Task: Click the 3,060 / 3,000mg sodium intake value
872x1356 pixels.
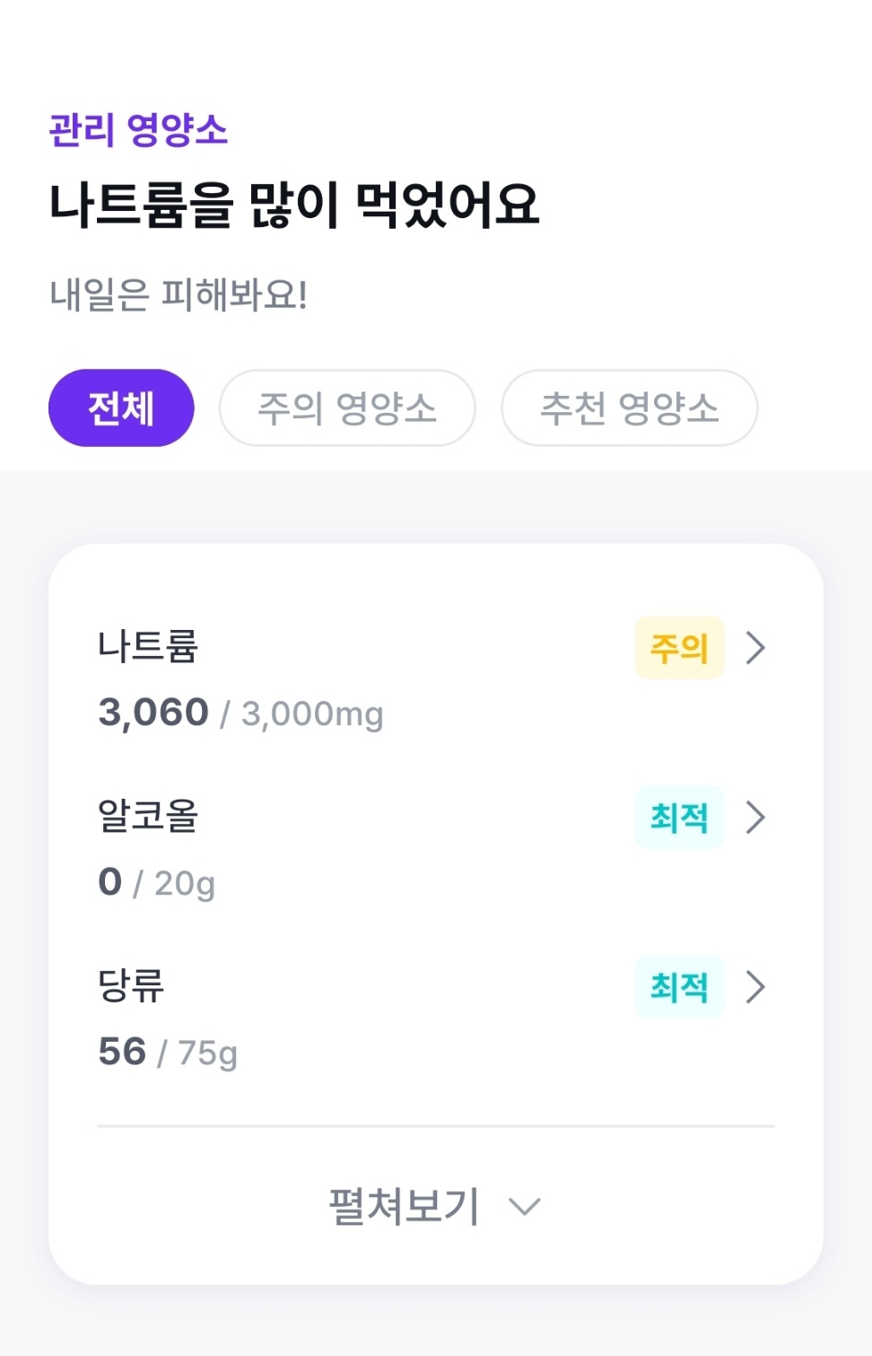Action: click(240, 713)
